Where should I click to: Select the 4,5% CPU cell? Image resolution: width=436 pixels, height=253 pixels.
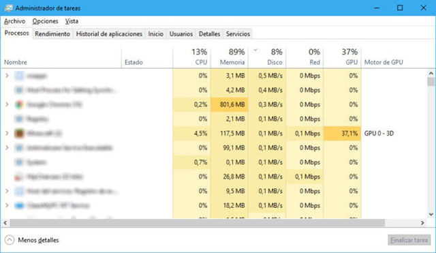(191, 133)
